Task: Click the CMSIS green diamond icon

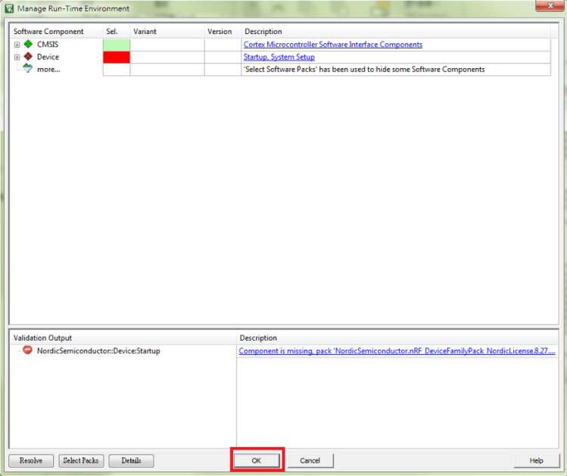Action: pos(28,44)
